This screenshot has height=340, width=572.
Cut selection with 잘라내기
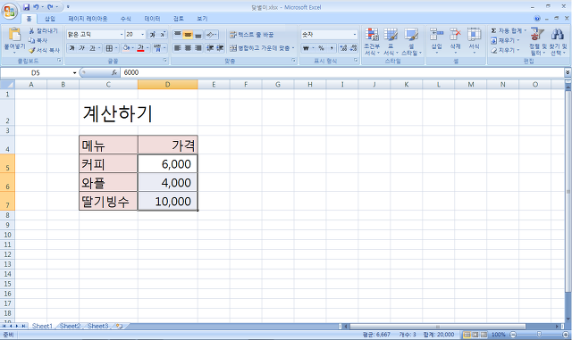44,31
